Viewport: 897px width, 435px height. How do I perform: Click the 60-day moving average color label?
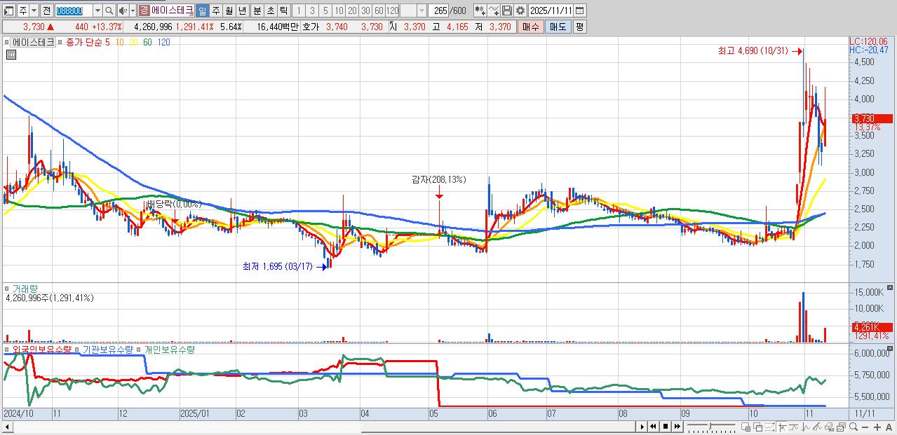(x=147, y=42)
